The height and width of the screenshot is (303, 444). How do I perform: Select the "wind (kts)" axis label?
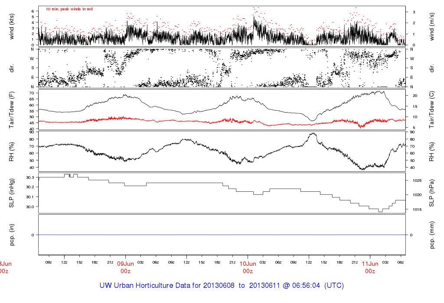(x=12, y=26)
